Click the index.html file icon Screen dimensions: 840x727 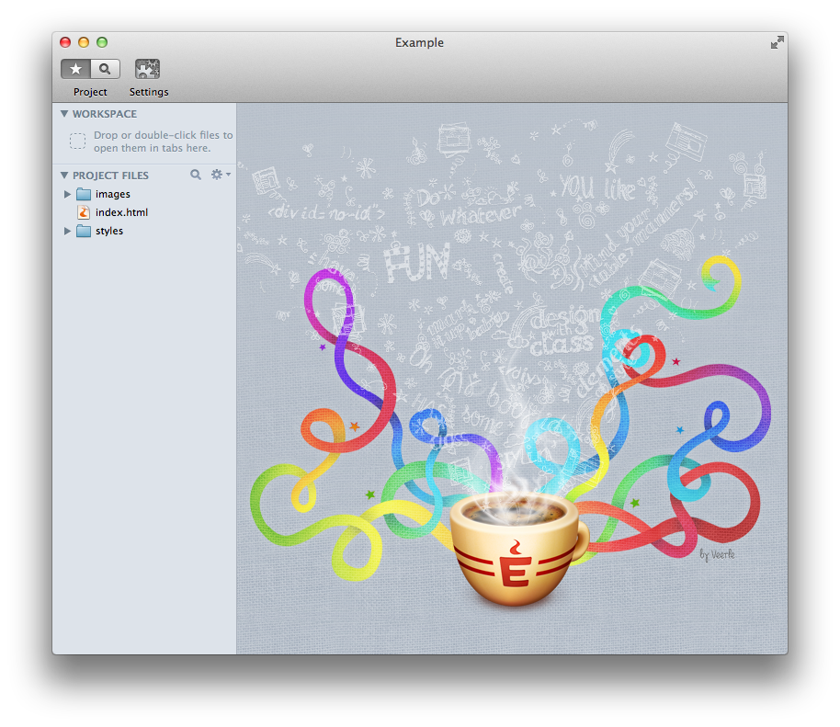(x=84, y=212)
